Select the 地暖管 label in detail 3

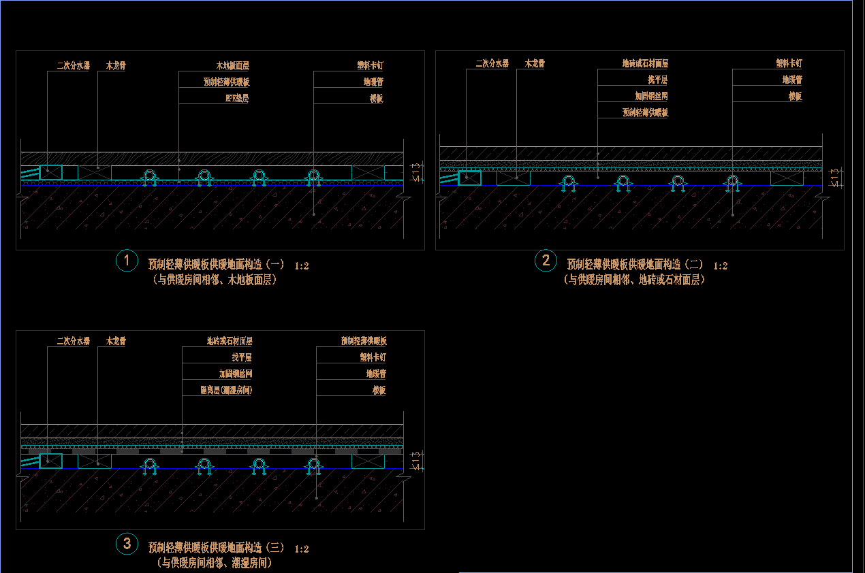point(375,374)
